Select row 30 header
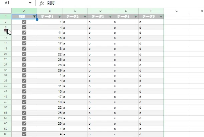The image size is (204, 137). pos(6,70)
